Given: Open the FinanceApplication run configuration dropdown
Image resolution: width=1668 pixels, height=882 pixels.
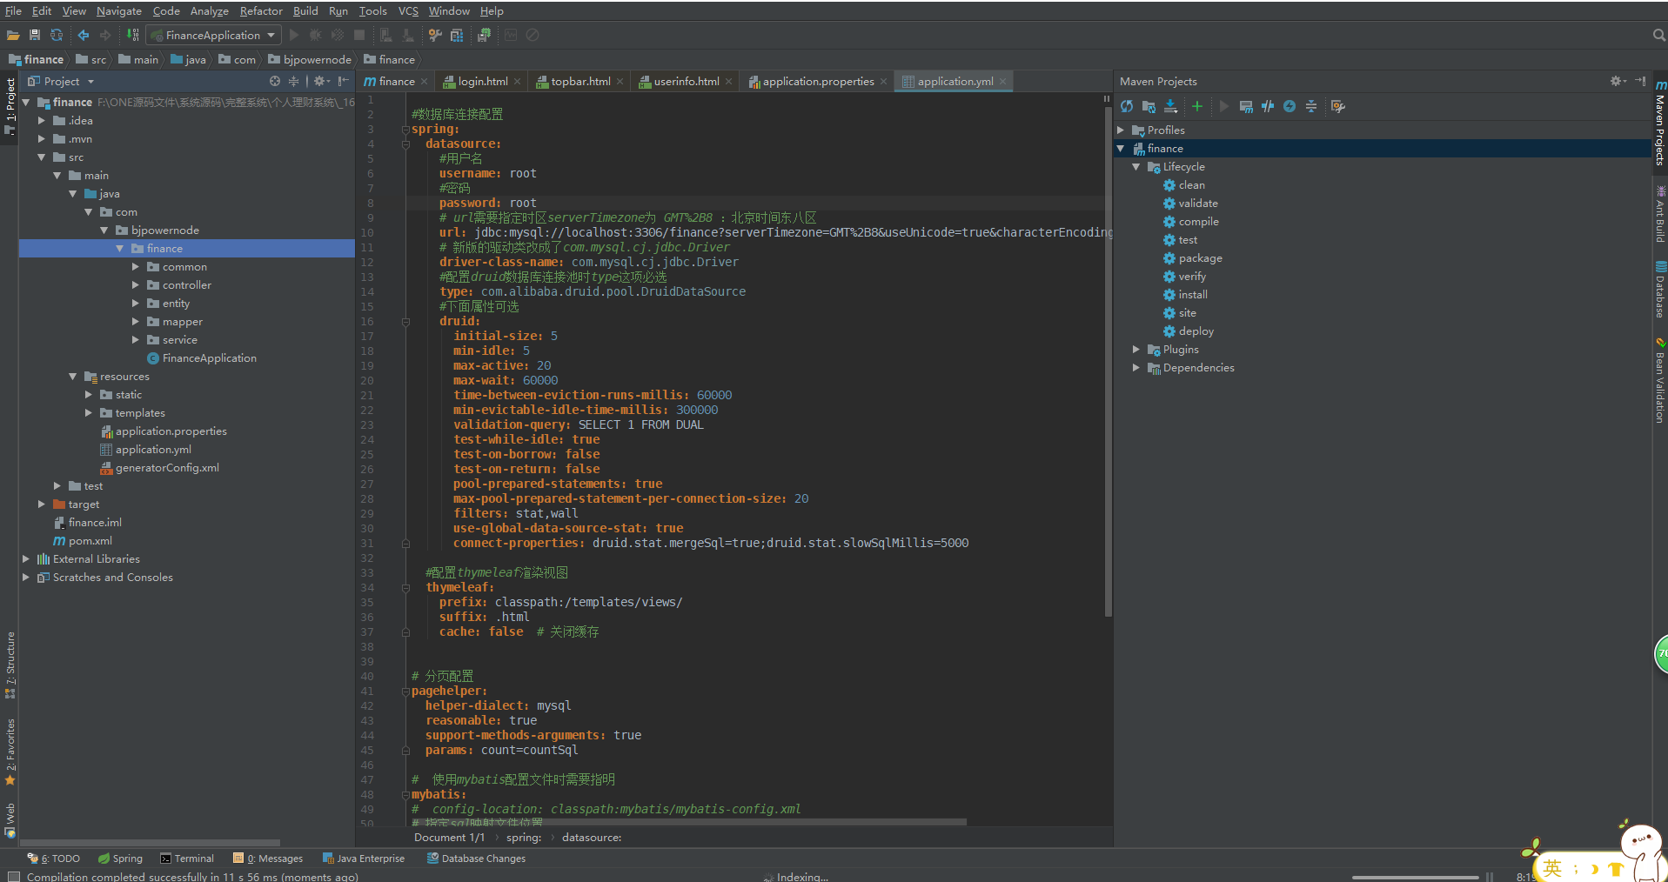Looking at the screenshot, I should [x=213, y=35].
